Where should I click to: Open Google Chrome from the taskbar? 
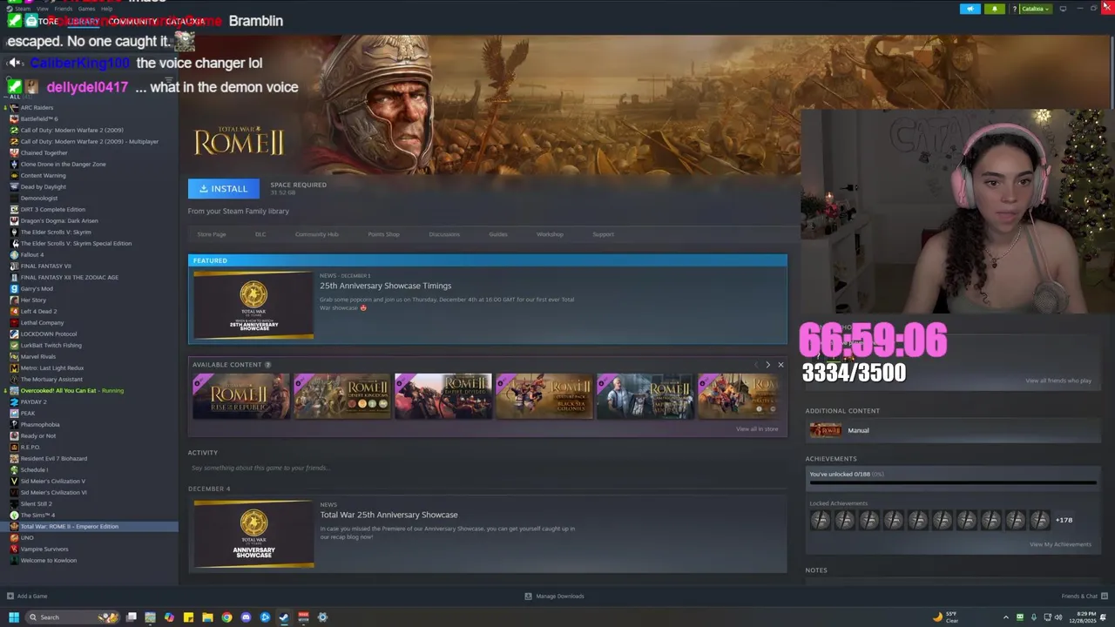tap(226, 617)
